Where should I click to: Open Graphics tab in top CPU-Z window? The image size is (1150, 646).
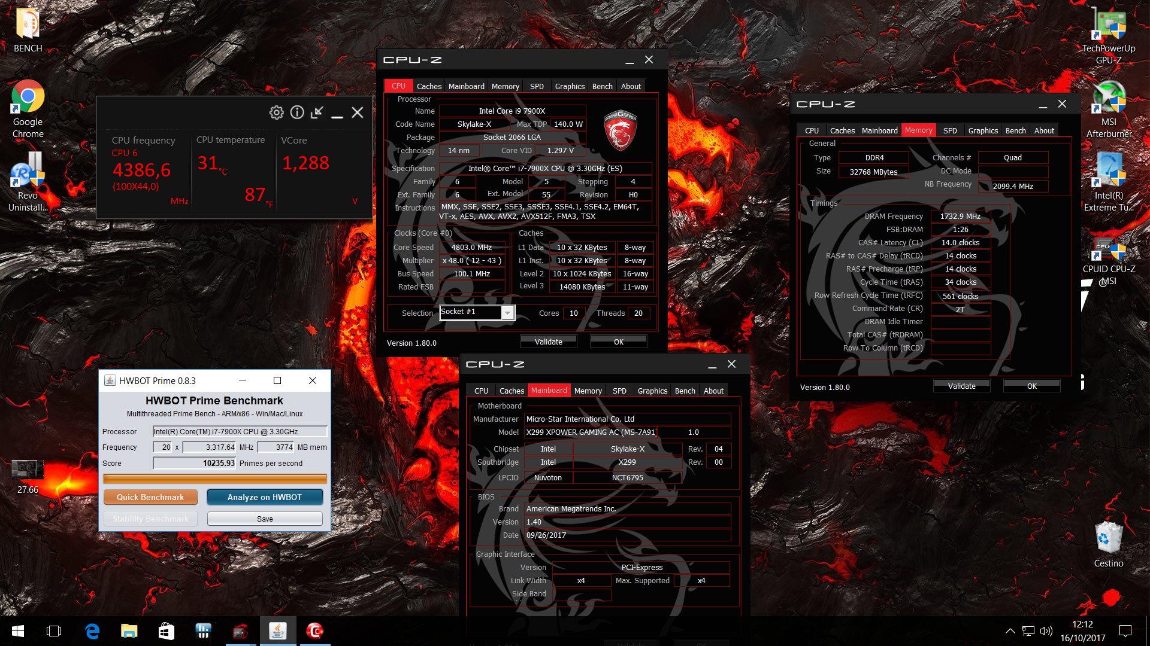570,86
